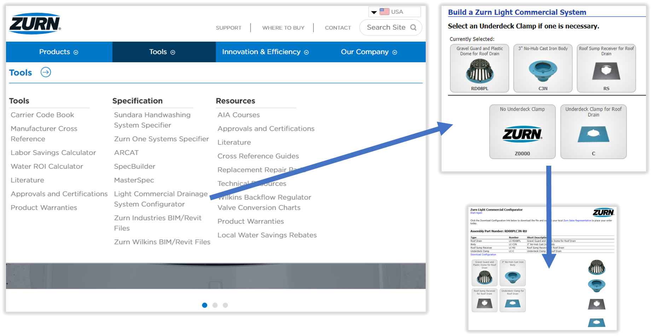Click the Underdeck Clamp summary card
652x336 pixels.
513,300
